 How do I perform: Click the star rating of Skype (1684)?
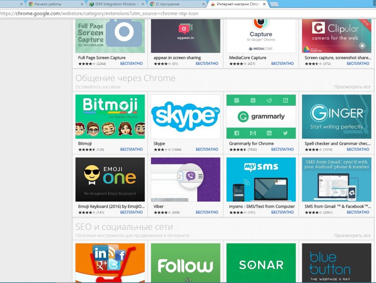click(162, 149)
